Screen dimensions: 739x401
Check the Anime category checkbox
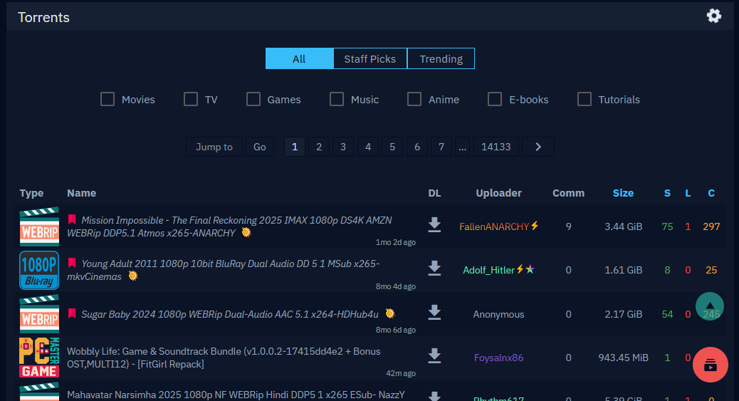click(414, 99)
